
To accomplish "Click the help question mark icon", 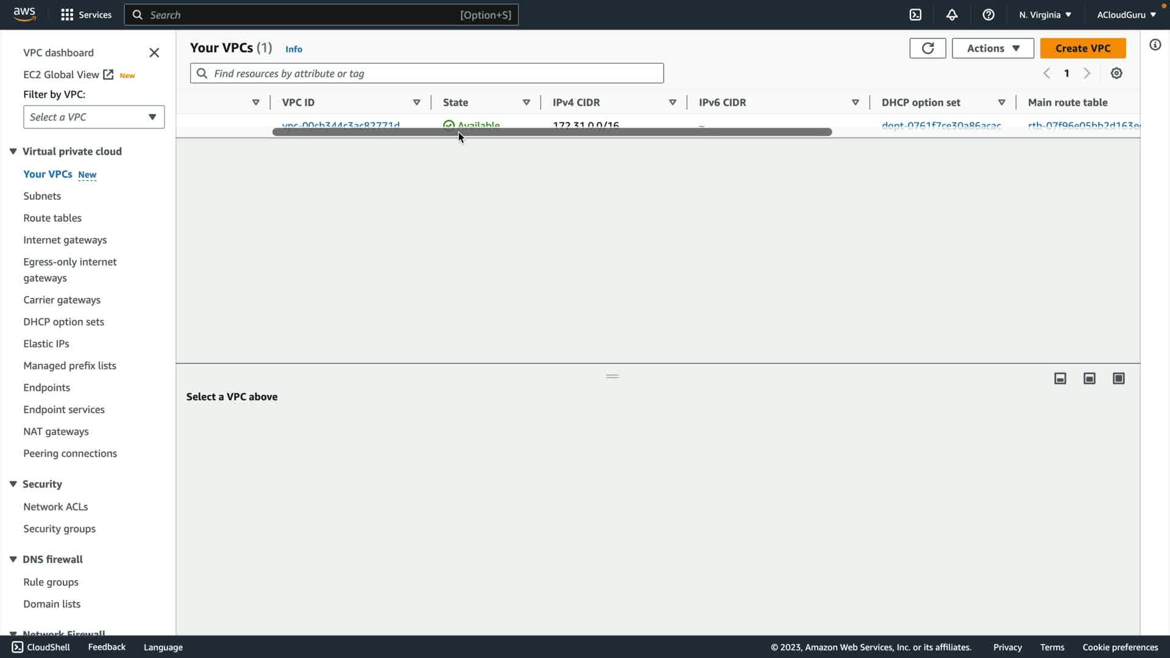I will (988, 15).
